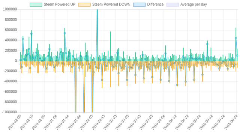Viewport: 240px width, 135px height.
Task: Click the 0 y-axis label
Action: click(16, 61)
